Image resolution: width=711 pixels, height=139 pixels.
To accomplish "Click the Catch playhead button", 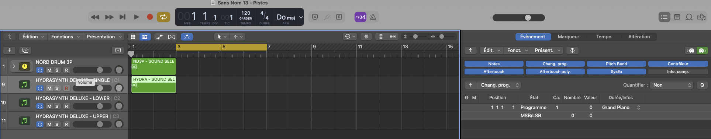I will (x=187, y=37).
